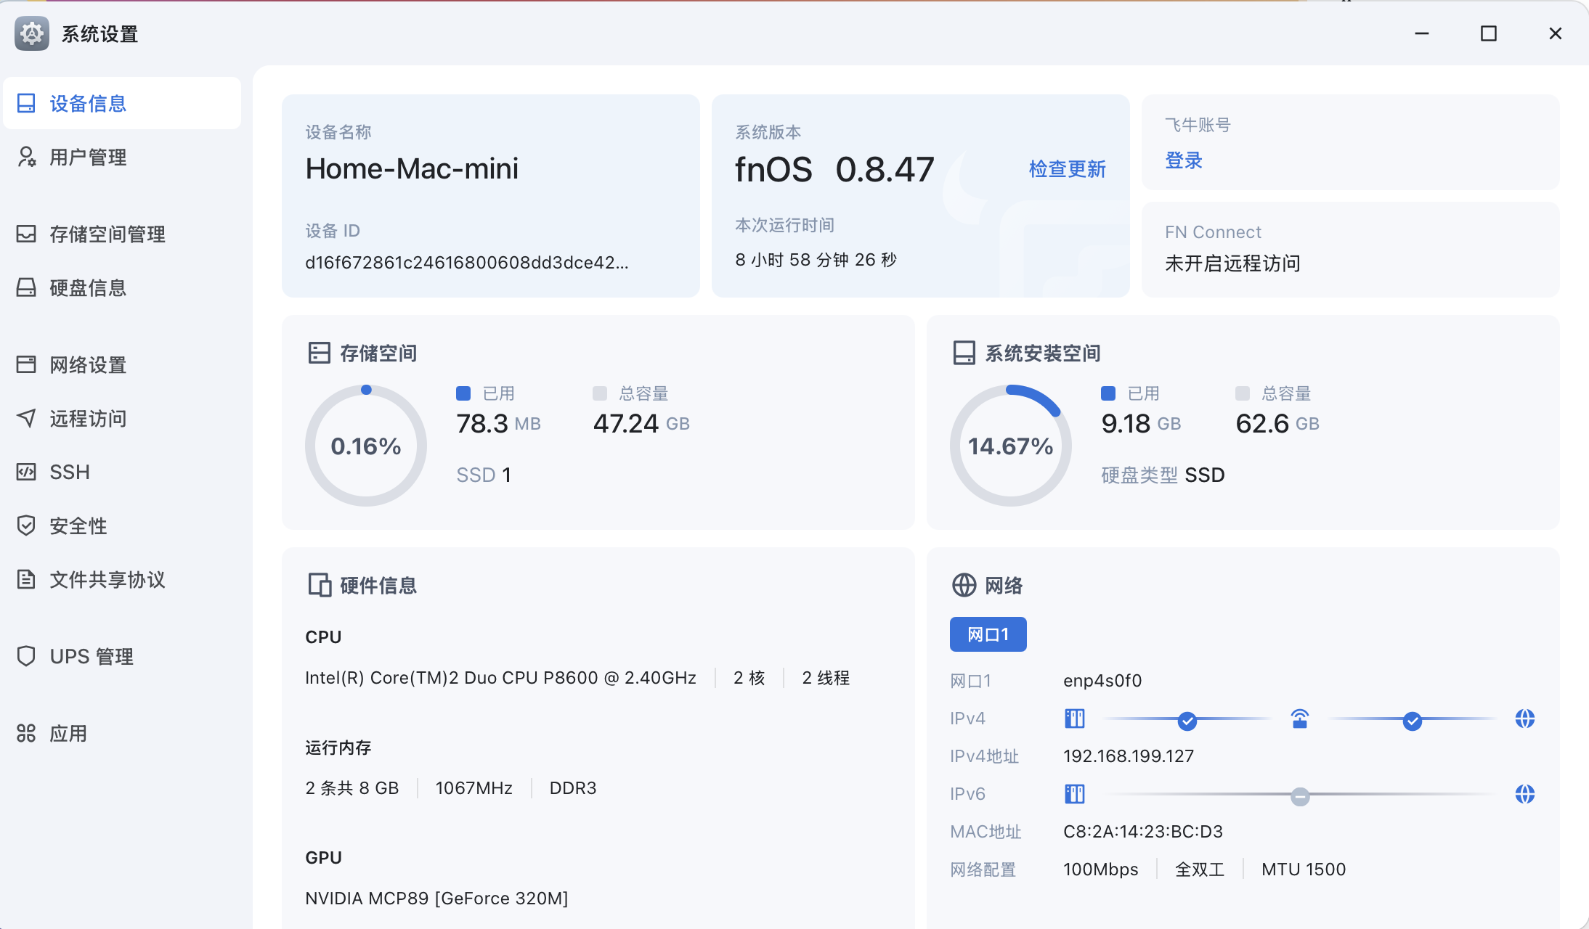Click the 应用 apps grid icon

click(26, 733)
